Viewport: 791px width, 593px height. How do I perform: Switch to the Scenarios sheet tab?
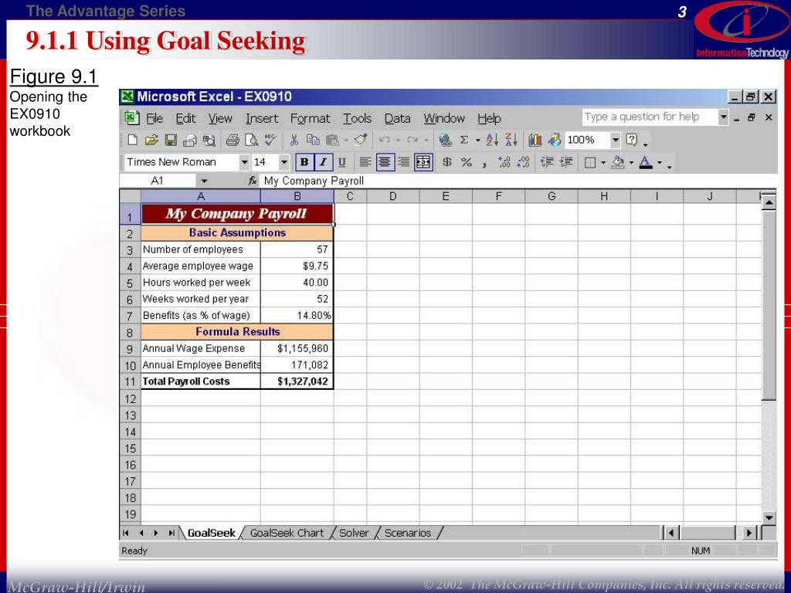point(408,533)
